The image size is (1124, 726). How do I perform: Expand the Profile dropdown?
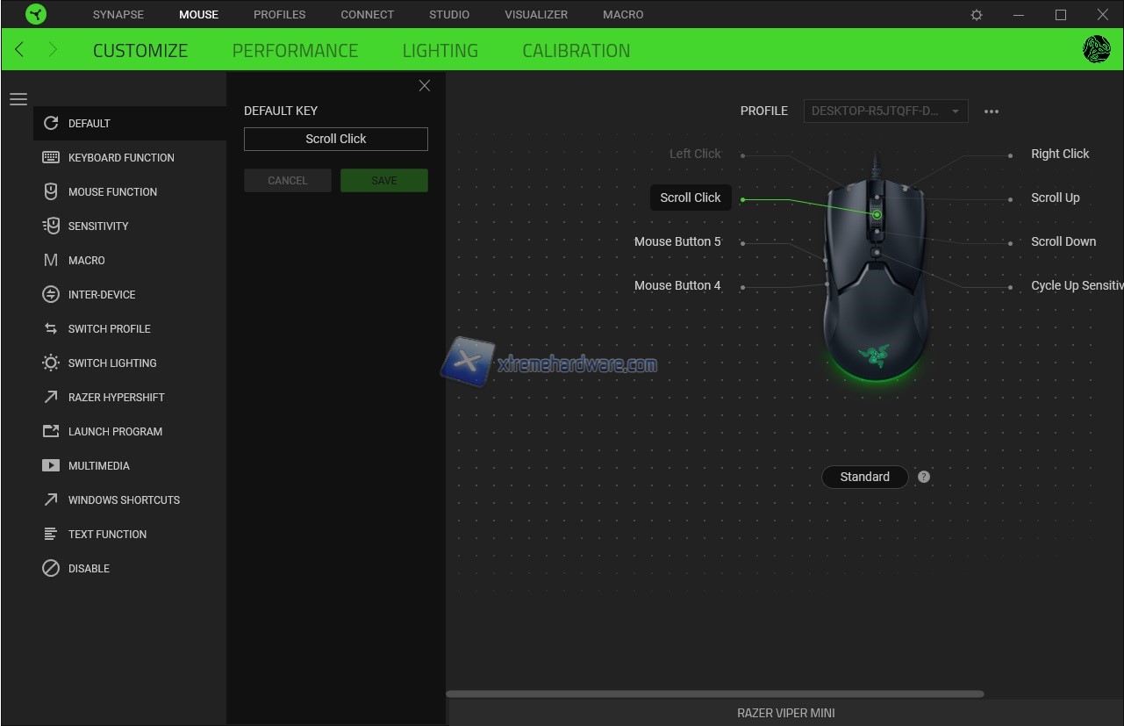pos(885,111)
